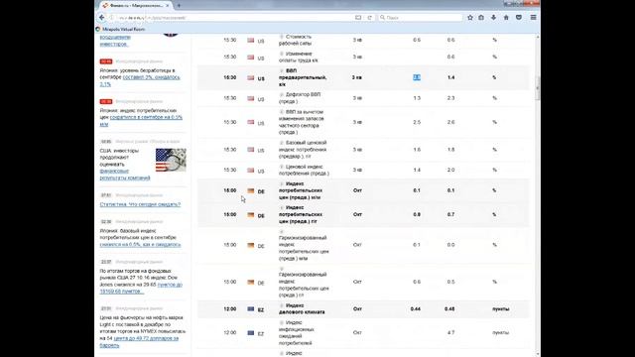Open Japan consumer price index news link
The width and height of the screenshot is (635, 357).
click(141, 121)
